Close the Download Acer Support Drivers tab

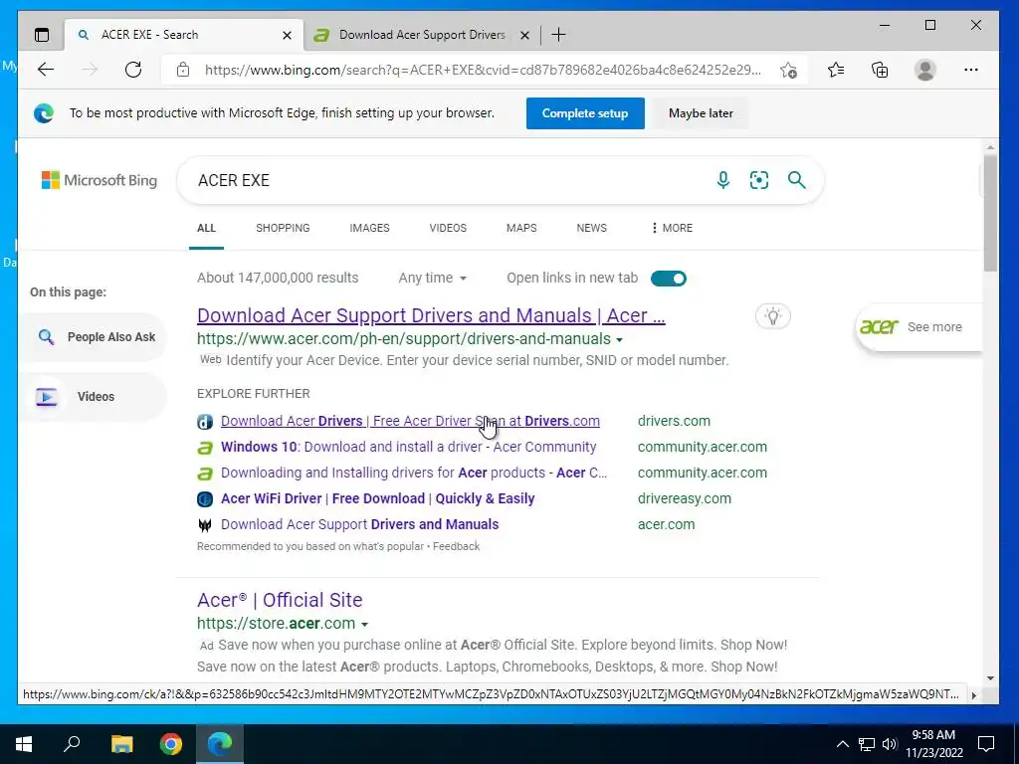pos(524,35)
